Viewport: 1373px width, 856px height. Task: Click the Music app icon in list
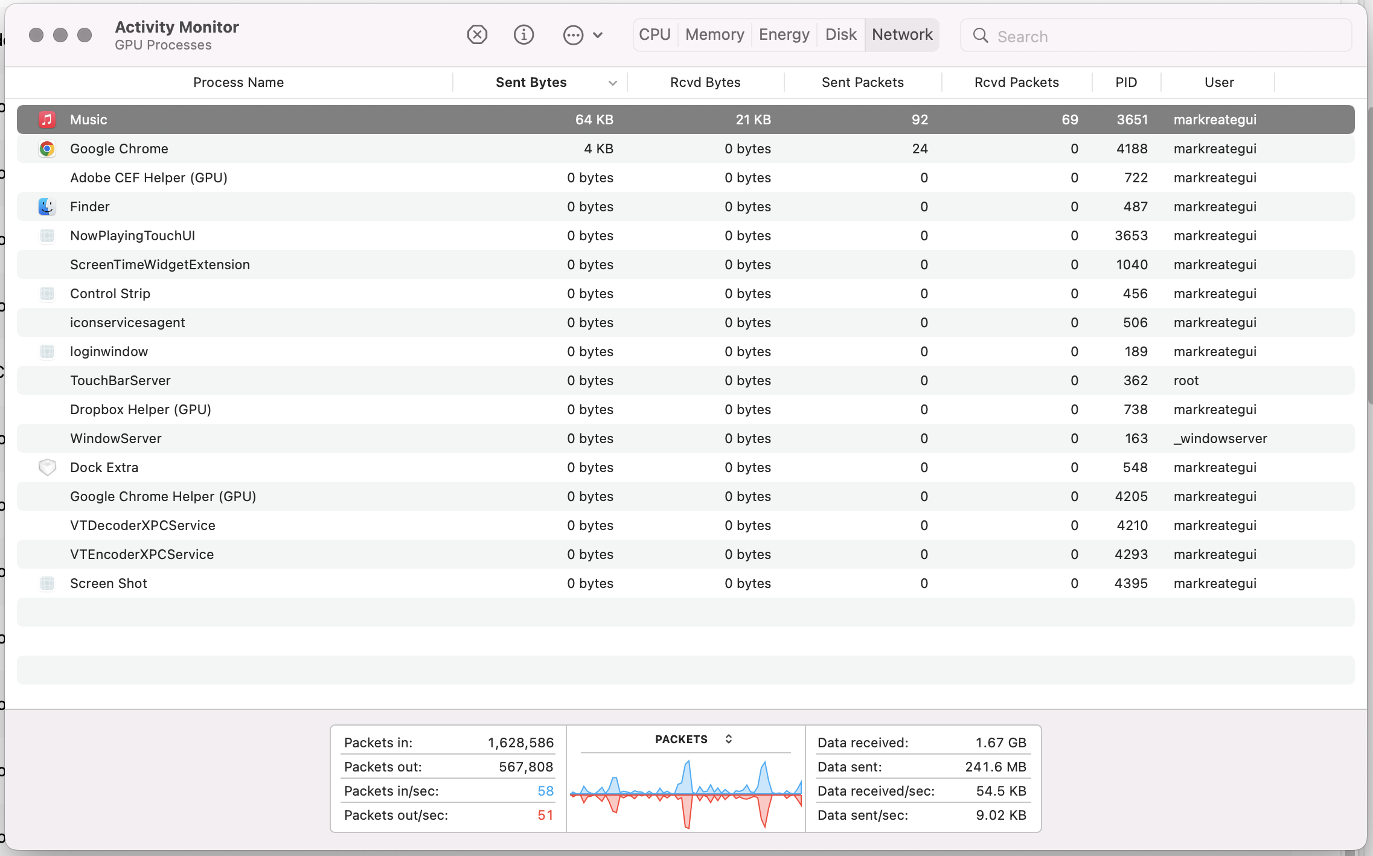[47, 120]
